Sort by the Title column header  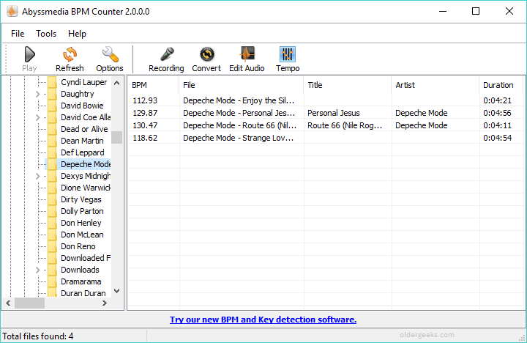point(348,85)
